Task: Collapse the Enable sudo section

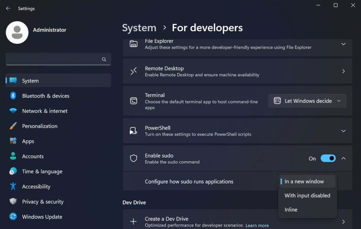Action: [x=343, y=158]
